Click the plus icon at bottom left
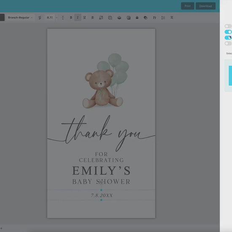Screen dimensions: 232x232 coord(1,229)
